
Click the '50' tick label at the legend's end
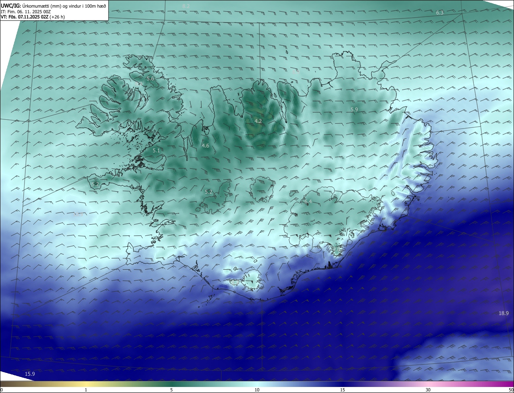(511, 390)
